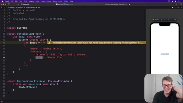Open the Source Control menu
This screenshot has height=103, width=183.
(x=57, y=1)
